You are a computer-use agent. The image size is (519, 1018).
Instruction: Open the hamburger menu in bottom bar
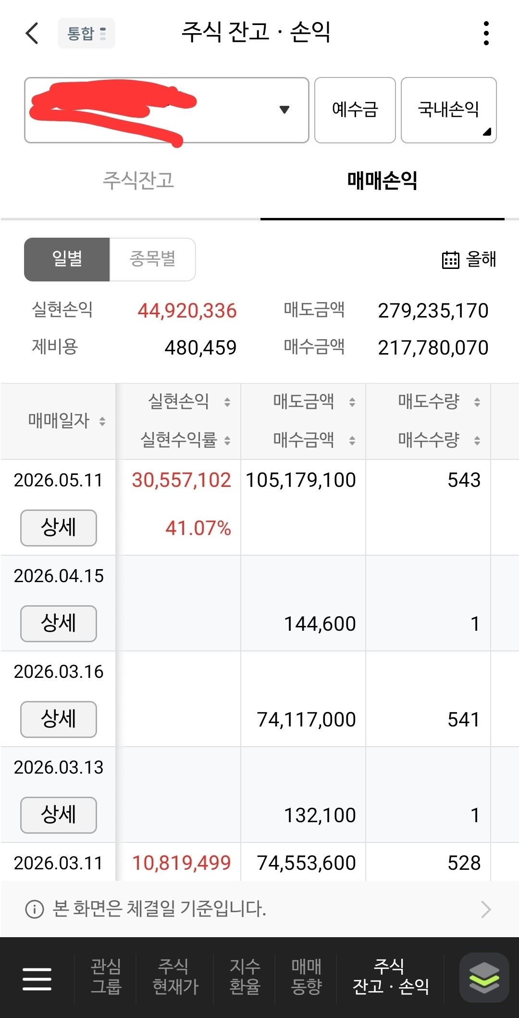(37, 979)
